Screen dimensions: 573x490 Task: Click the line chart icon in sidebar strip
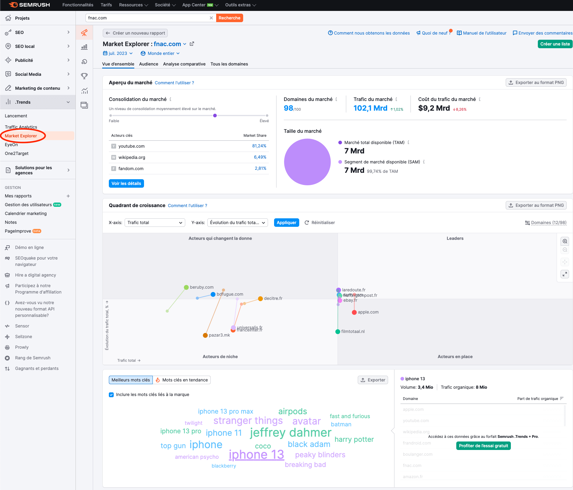tap(84, 91)
